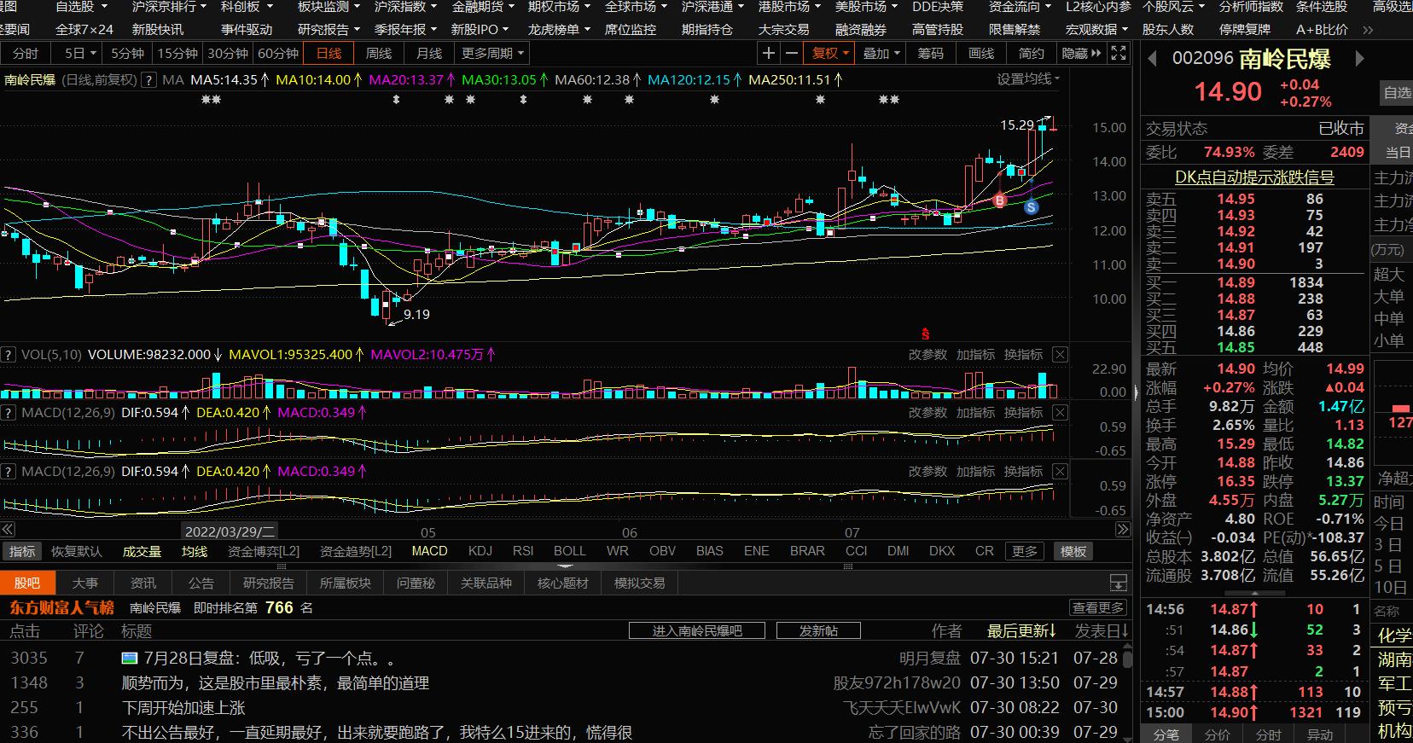Switch to 周线 weekly chart tab
1413x743 pixels.
[379, 53]
